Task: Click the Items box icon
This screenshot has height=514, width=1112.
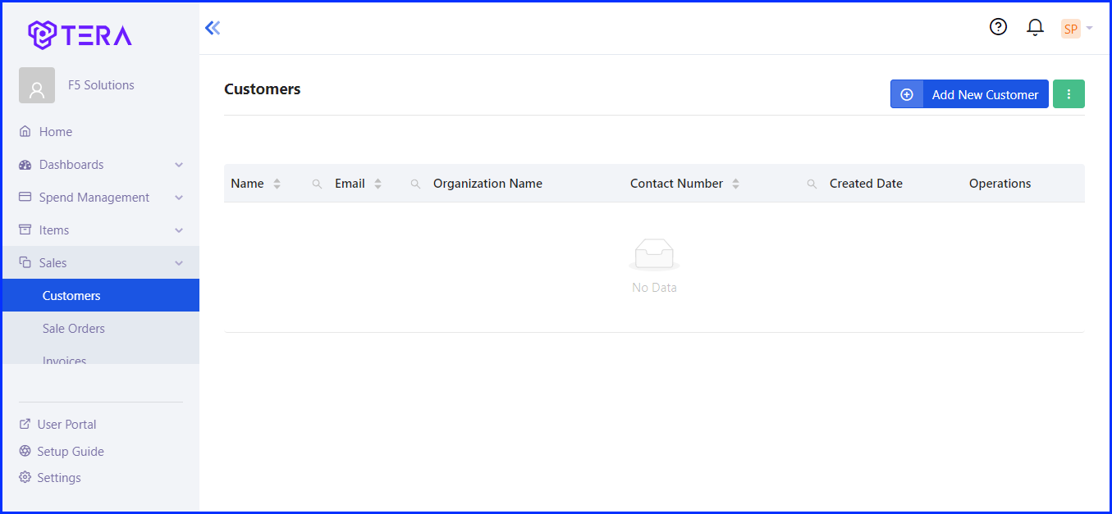Action: (25, 230)
